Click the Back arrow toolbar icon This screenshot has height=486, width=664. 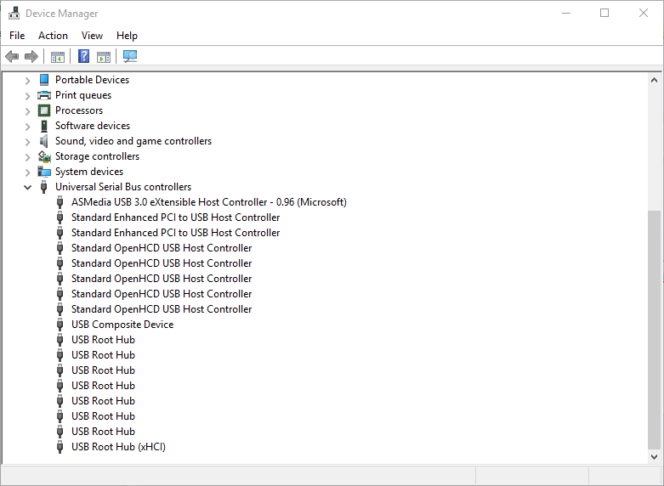12,56
